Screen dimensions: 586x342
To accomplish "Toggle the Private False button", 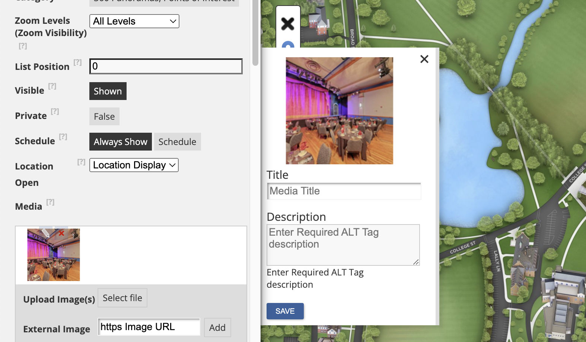I will point(104,116).
